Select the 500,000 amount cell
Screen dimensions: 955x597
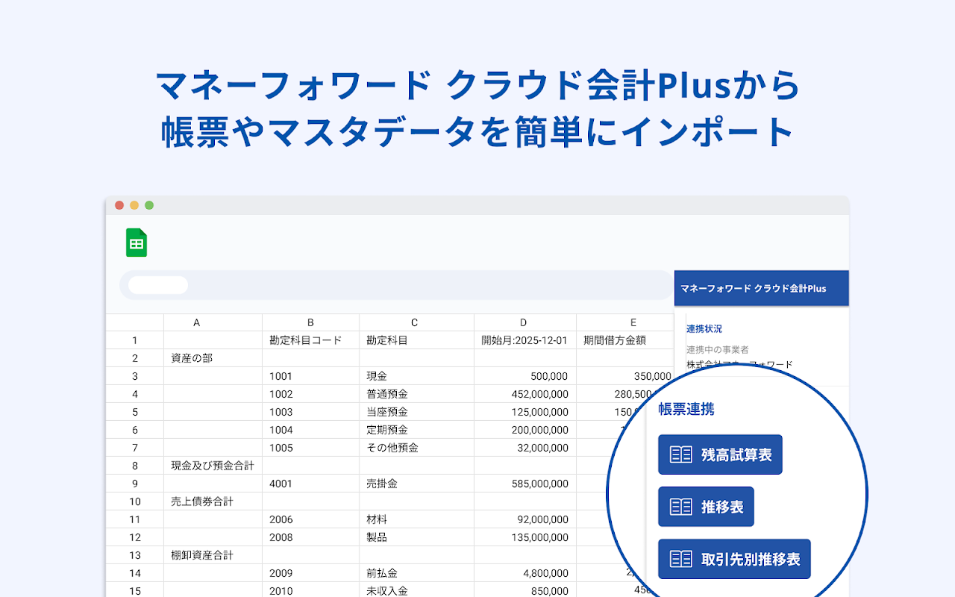(525, 376)
